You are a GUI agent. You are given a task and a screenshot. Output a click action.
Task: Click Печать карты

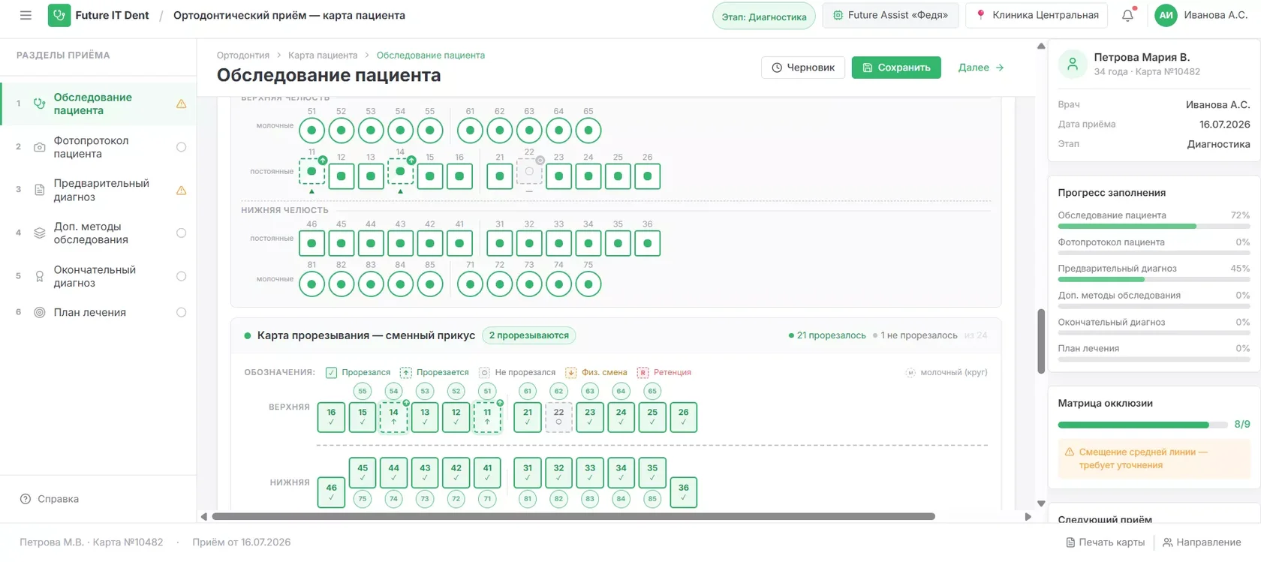[1106, 542]
